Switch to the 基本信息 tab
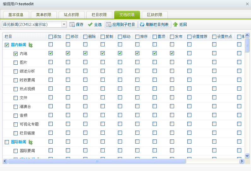The width and height of the screenshot is (251, 171). tap(16, 15)
